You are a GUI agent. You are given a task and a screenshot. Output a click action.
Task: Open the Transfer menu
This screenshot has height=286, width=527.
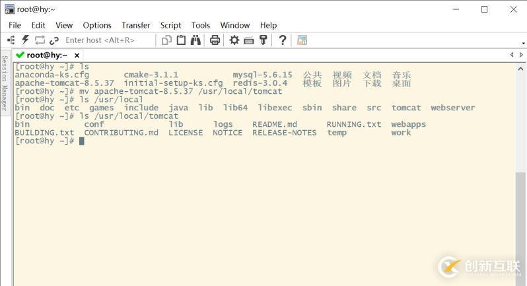pos(136,25)
